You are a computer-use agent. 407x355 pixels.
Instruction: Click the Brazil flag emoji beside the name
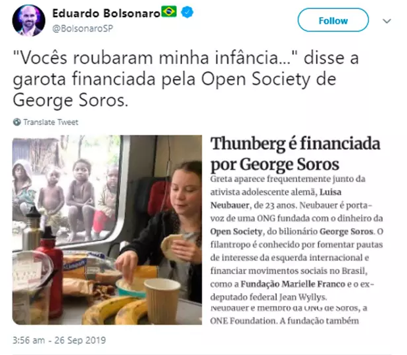click(169, 11)
